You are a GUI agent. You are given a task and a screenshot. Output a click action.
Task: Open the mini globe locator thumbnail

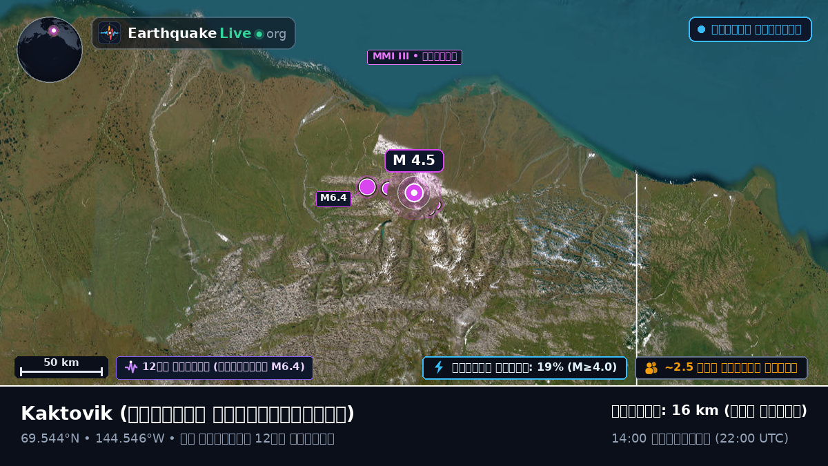point(50,50)
